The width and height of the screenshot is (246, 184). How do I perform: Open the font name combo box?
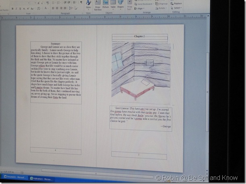pos(21,3)
